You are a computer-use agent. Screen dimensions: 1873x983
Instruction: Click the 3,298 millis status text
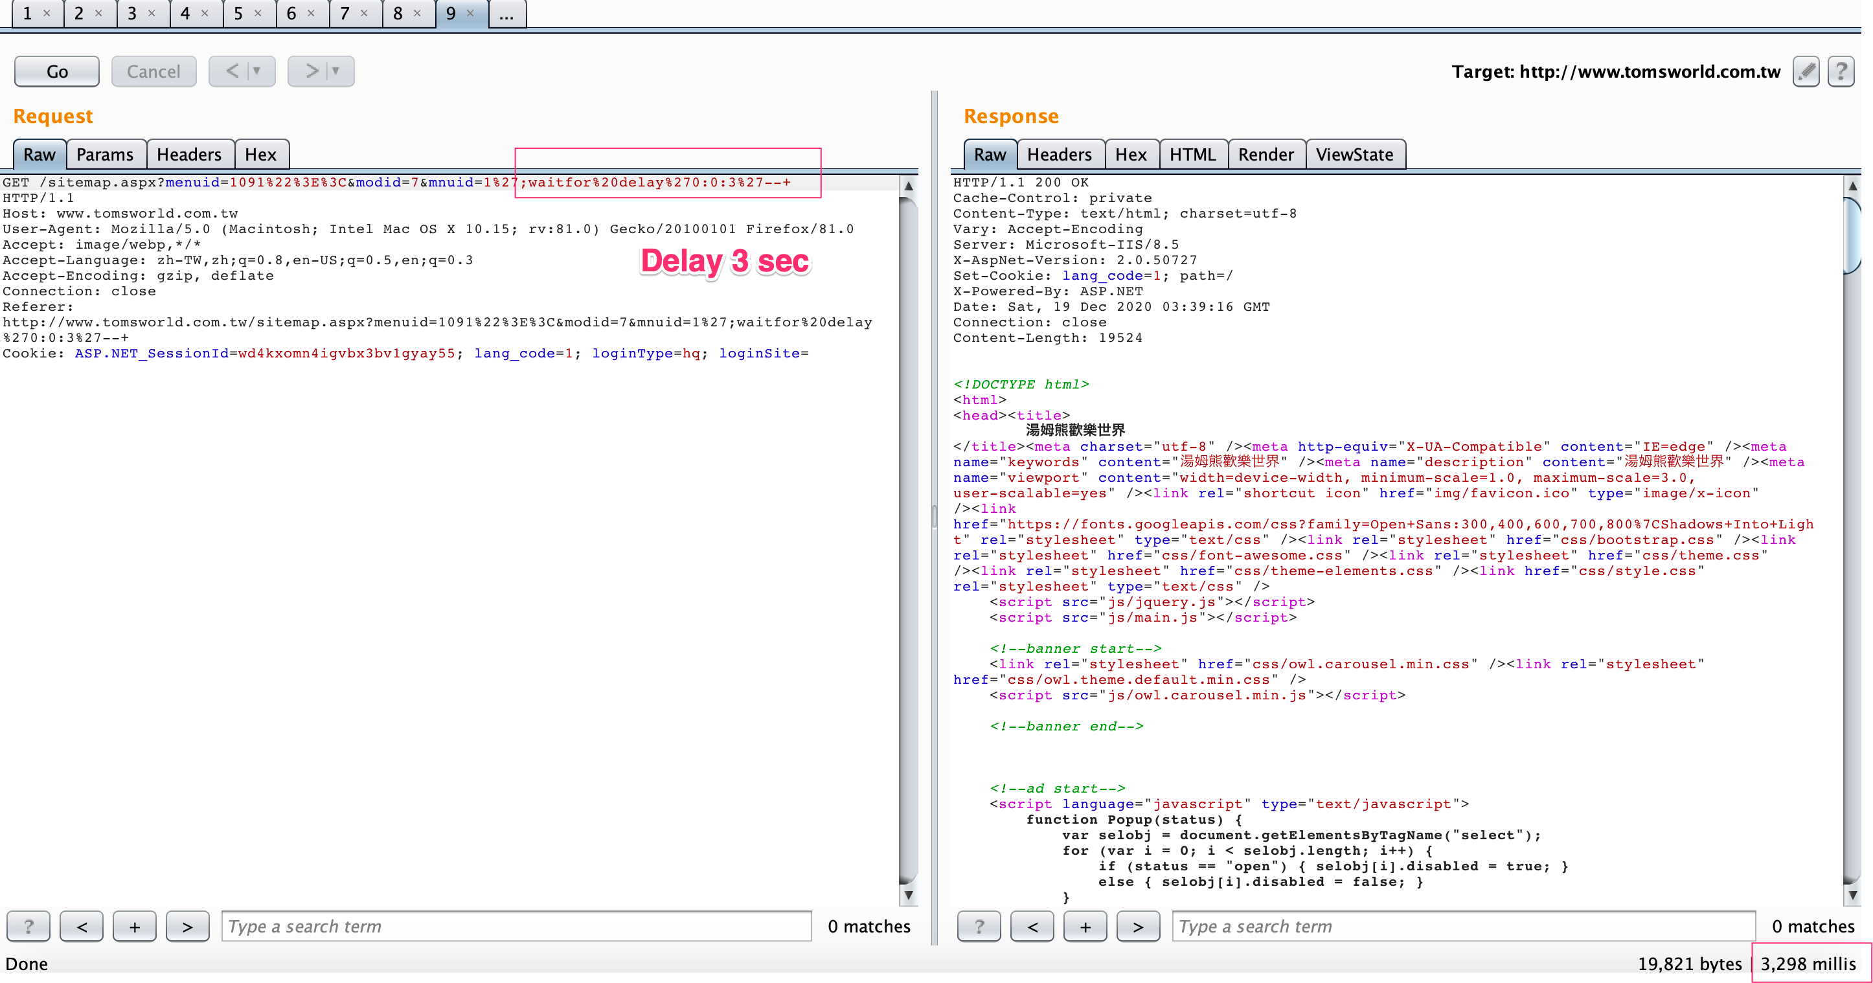point(1808,964)
